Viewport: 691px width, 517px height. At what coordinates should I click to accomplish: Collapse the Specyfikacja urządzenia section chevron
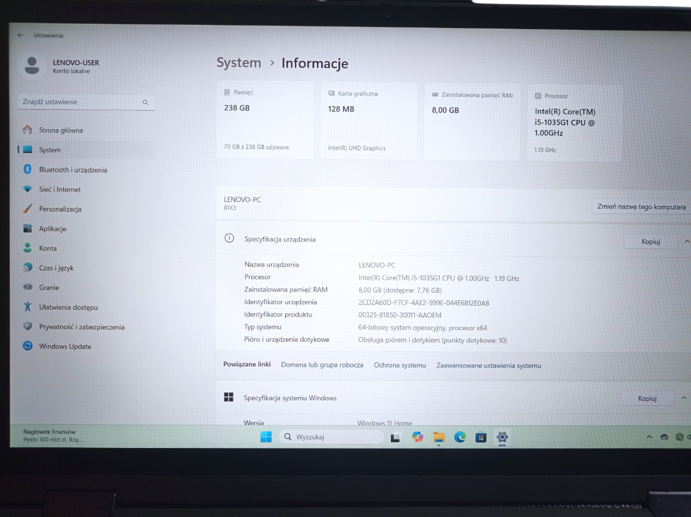tap(686, 241)
